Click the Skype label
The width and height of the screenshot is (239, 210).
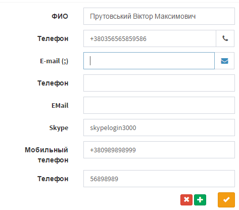point(59,128)
